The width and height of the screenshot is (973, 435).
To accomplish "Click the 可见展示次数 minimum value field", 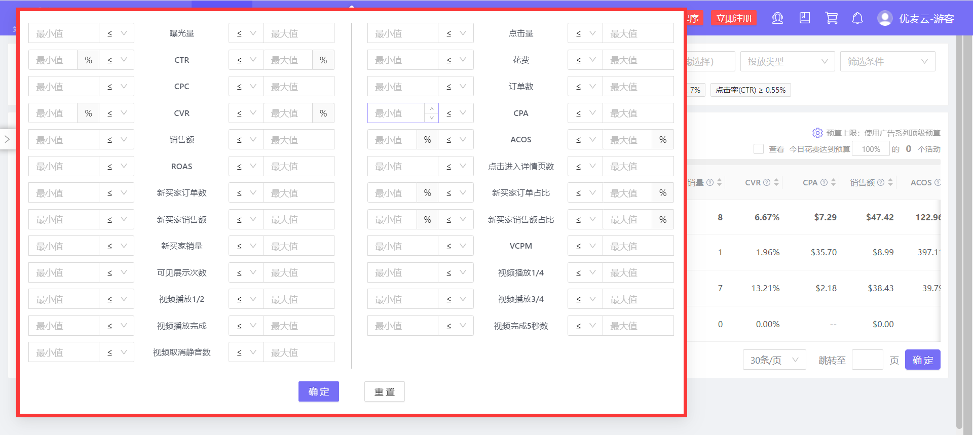I will (64, 273).
